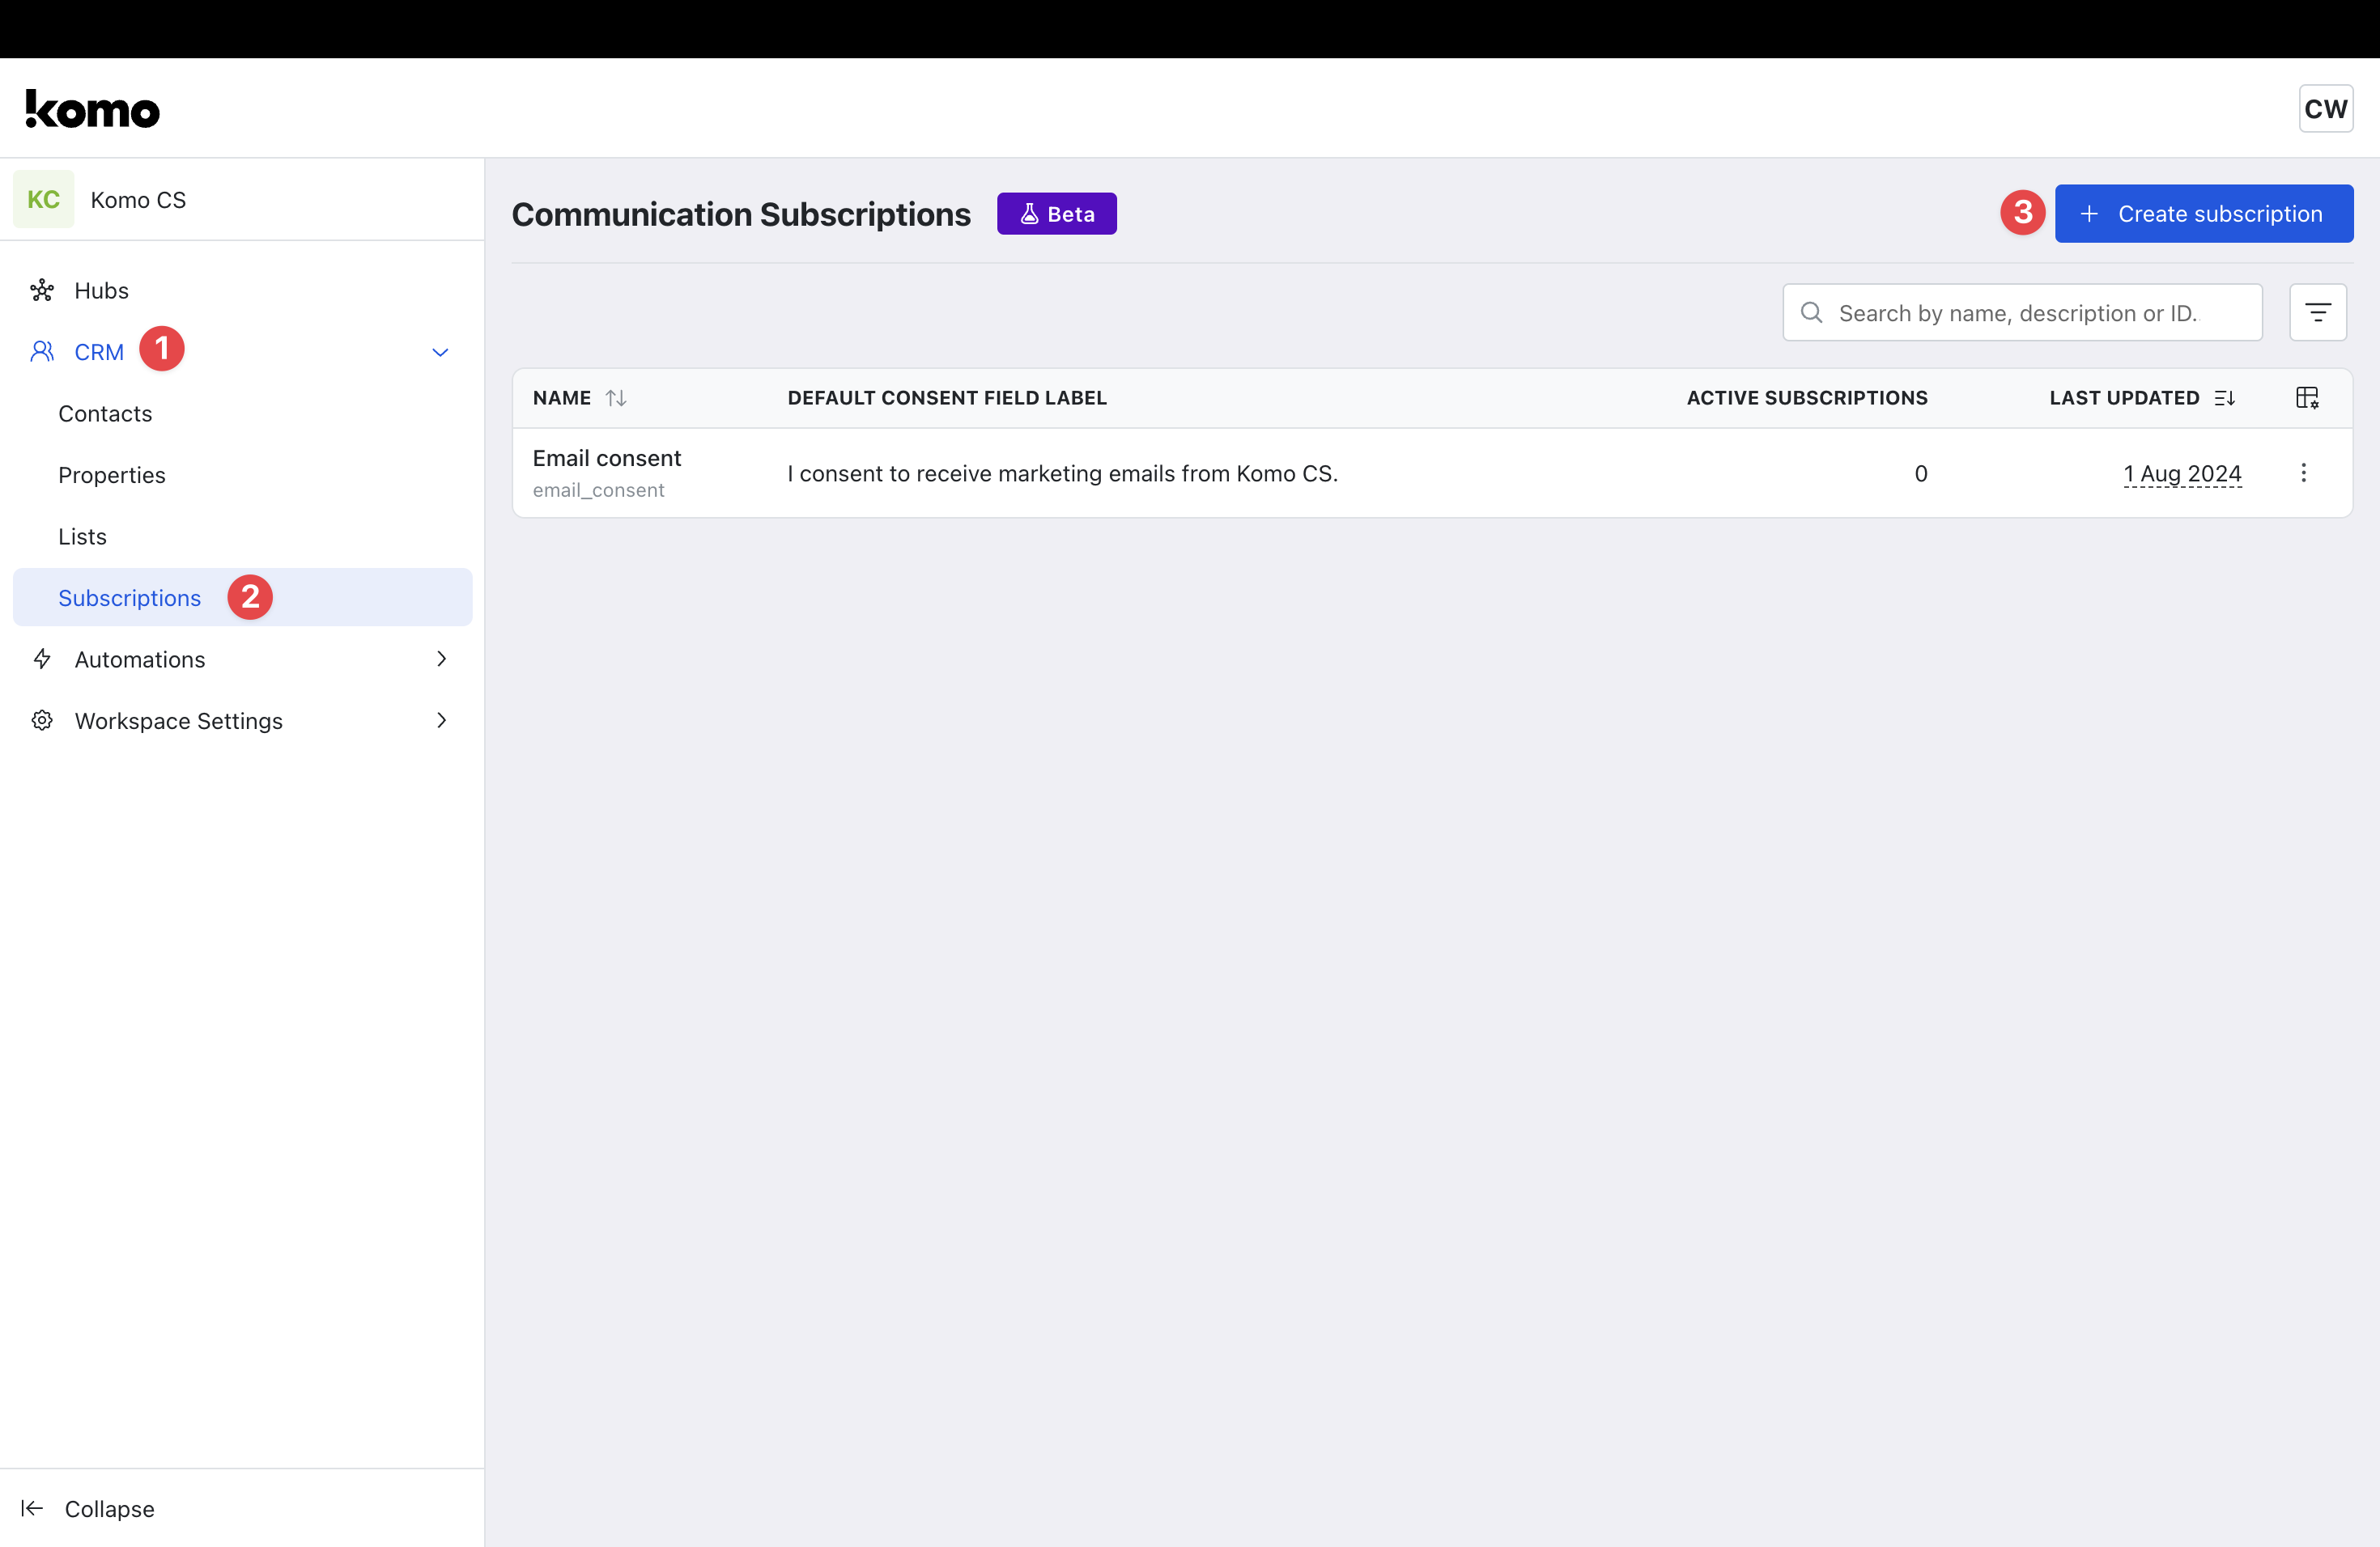The height and width of the screenshot is (1547, 2380).
Task: Navigate to Lists
Action: pos(82,536)
